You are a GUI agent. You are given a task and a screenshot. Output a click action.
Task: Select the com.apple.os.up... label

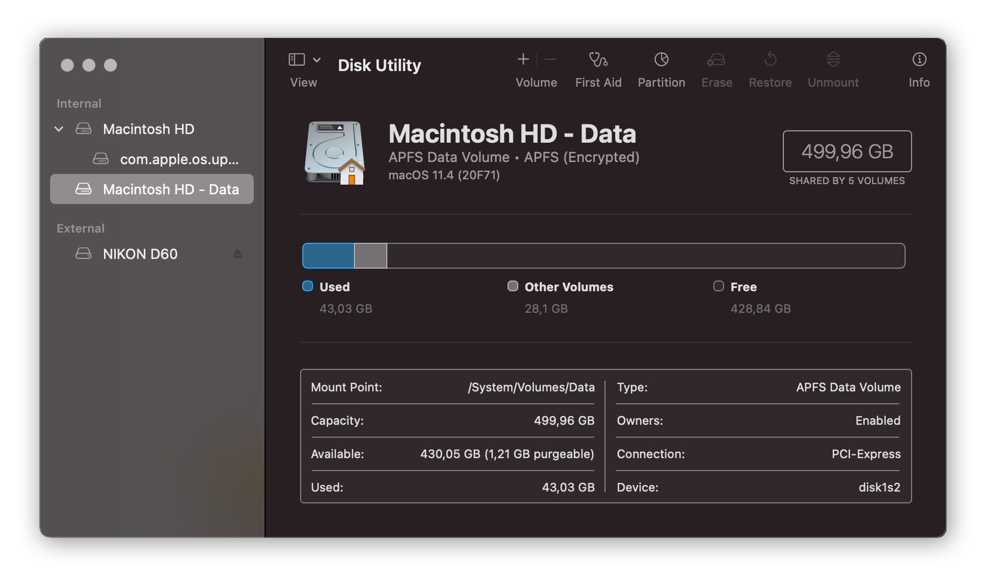tap(179, 159)
